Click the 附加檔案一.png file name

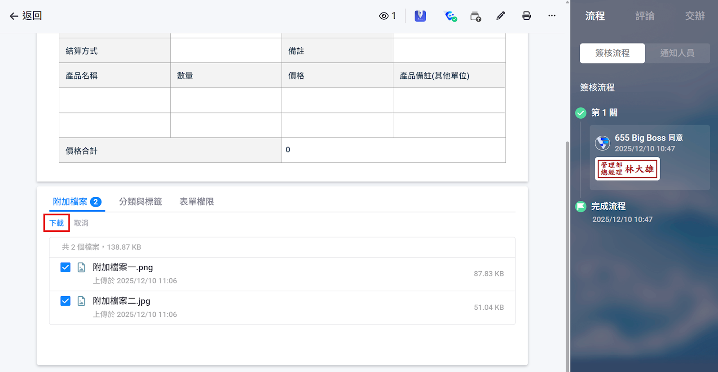tap(123, 268)
